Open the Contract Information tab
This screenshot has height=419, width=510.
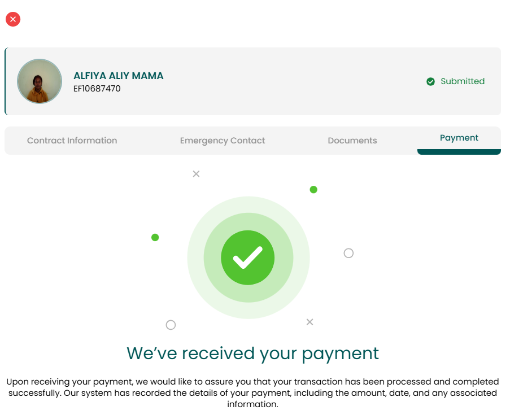(72, 141)
